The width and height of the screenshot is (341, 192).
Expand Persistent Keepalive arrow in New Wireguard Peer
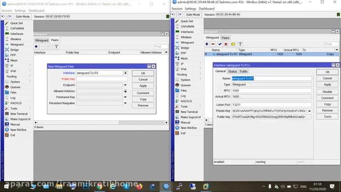[125, 103]
